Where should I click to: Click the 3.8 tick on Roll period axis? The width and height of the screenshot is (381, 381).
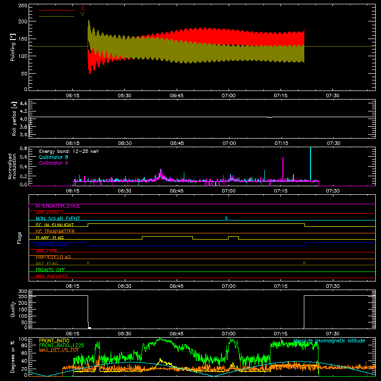(23, 127)
